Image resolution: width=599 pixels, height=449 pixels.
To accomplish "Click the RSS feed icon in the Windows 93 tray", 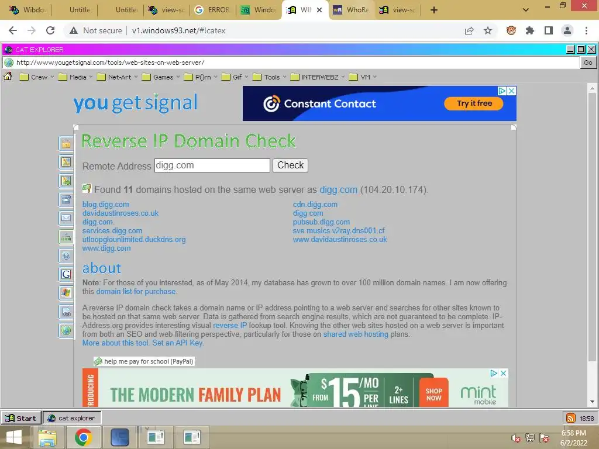I will pyautogui.click(x=570, y=418).
